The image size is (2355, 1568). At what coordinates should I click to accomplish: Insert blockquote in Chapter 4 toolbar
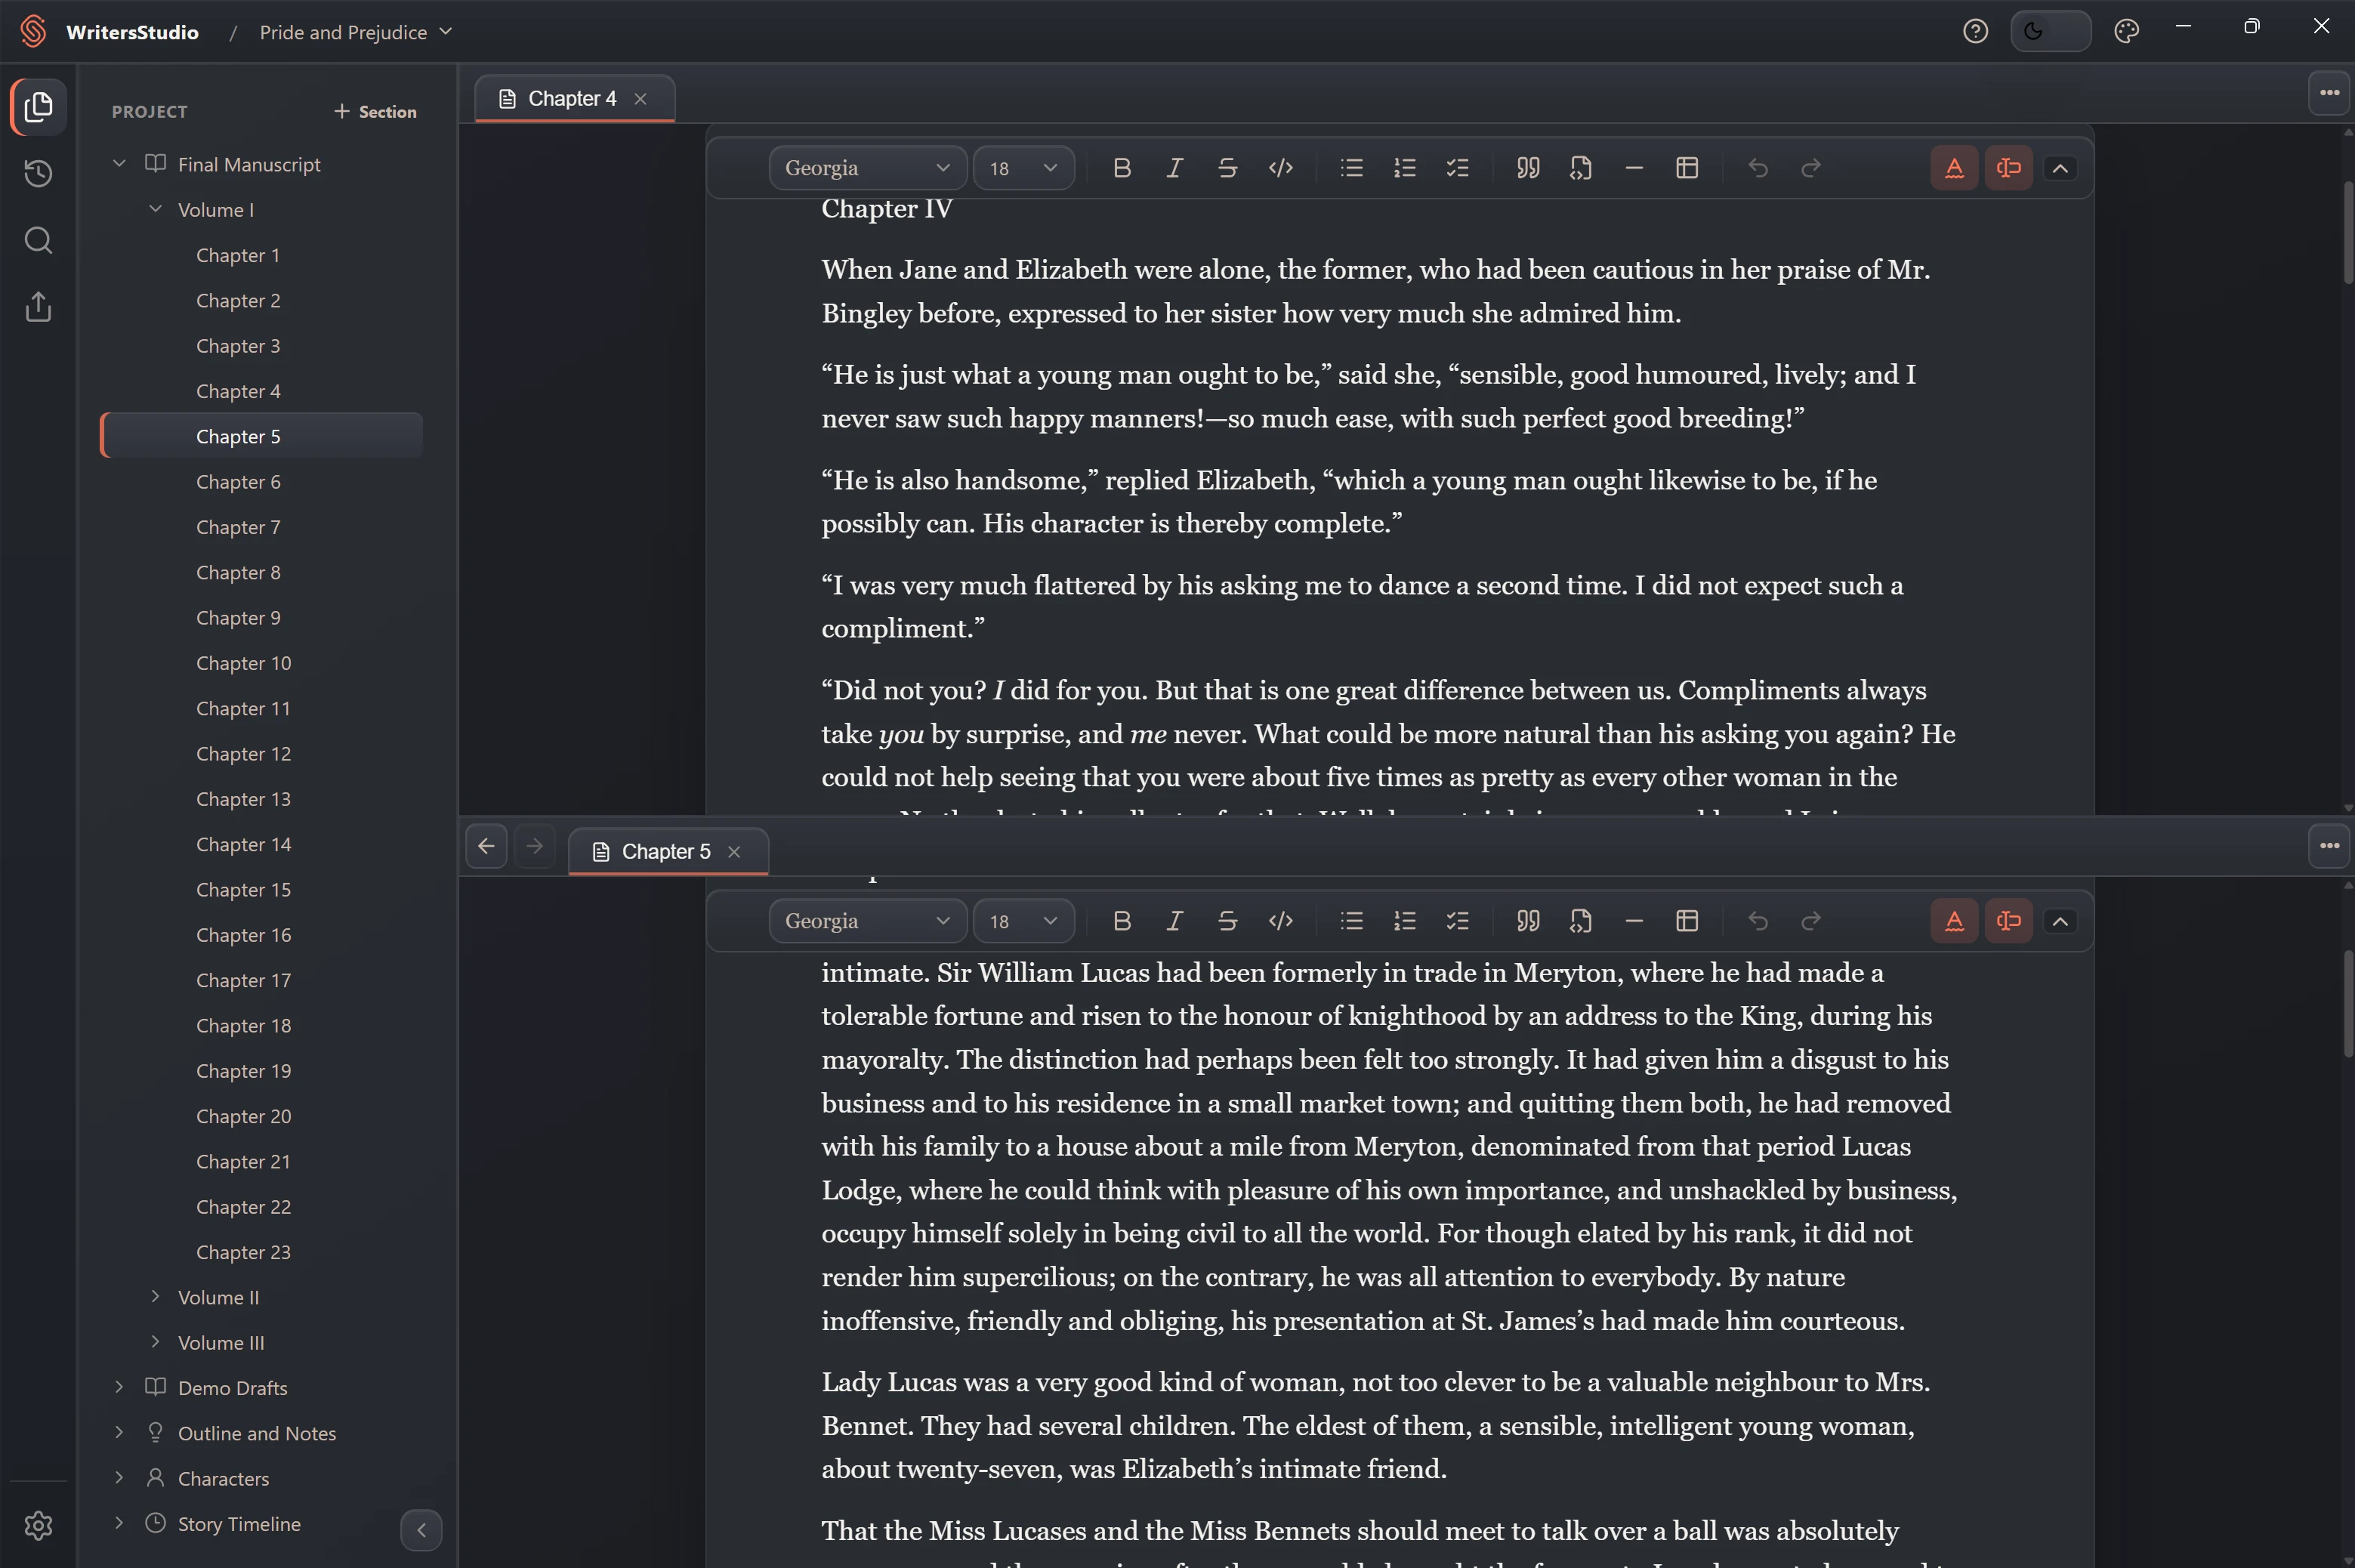1527,168
